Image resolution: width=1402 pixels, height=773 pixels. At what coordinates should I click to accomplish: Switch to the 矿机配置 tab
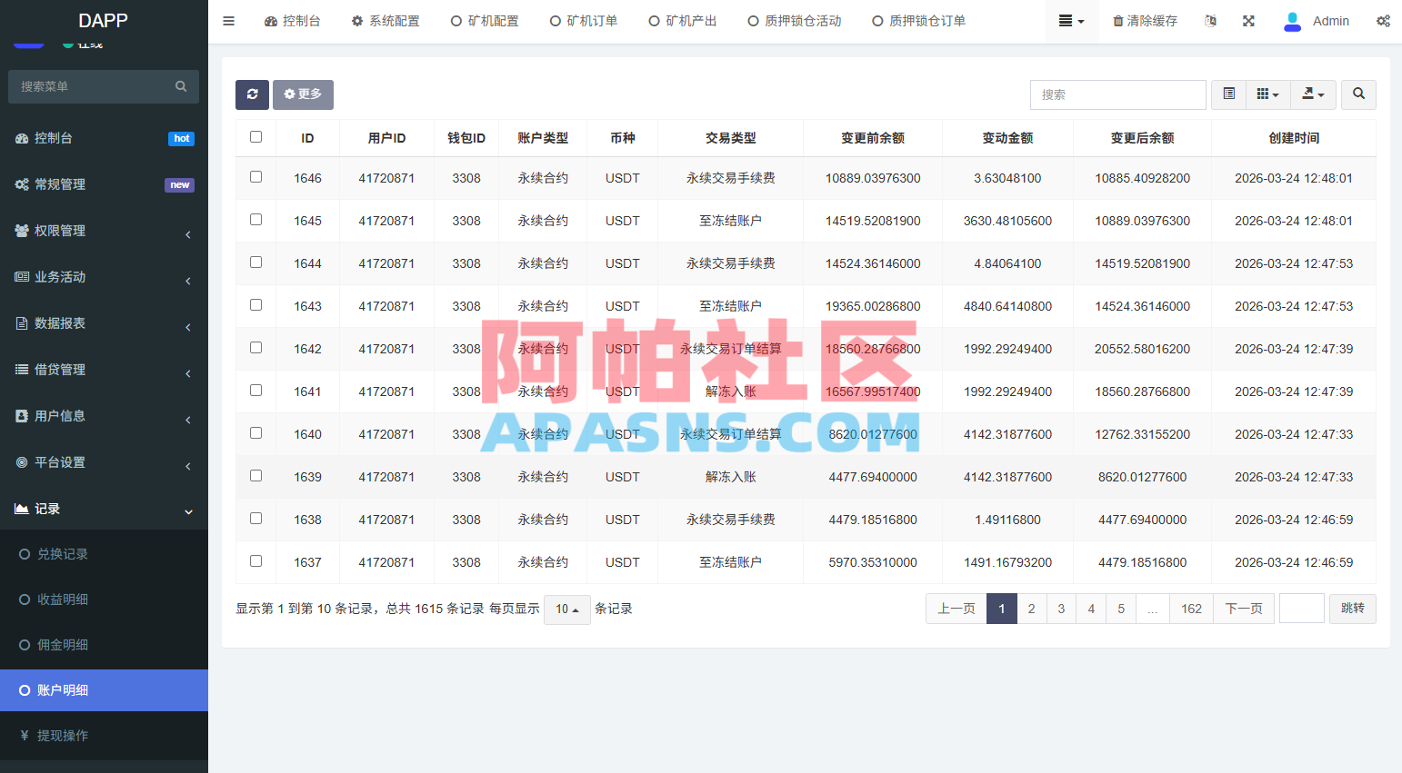[x=485, y=21]
